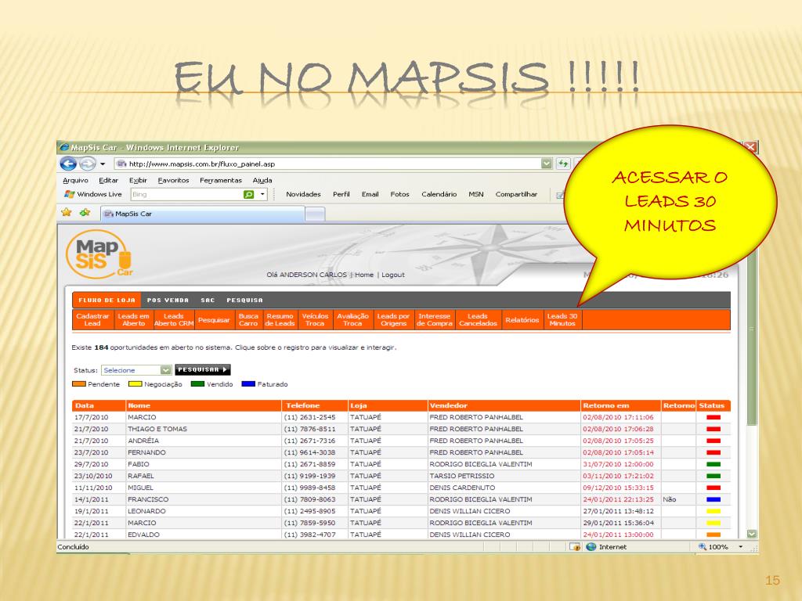Click the Retorno em column header

tap(620, 405)
